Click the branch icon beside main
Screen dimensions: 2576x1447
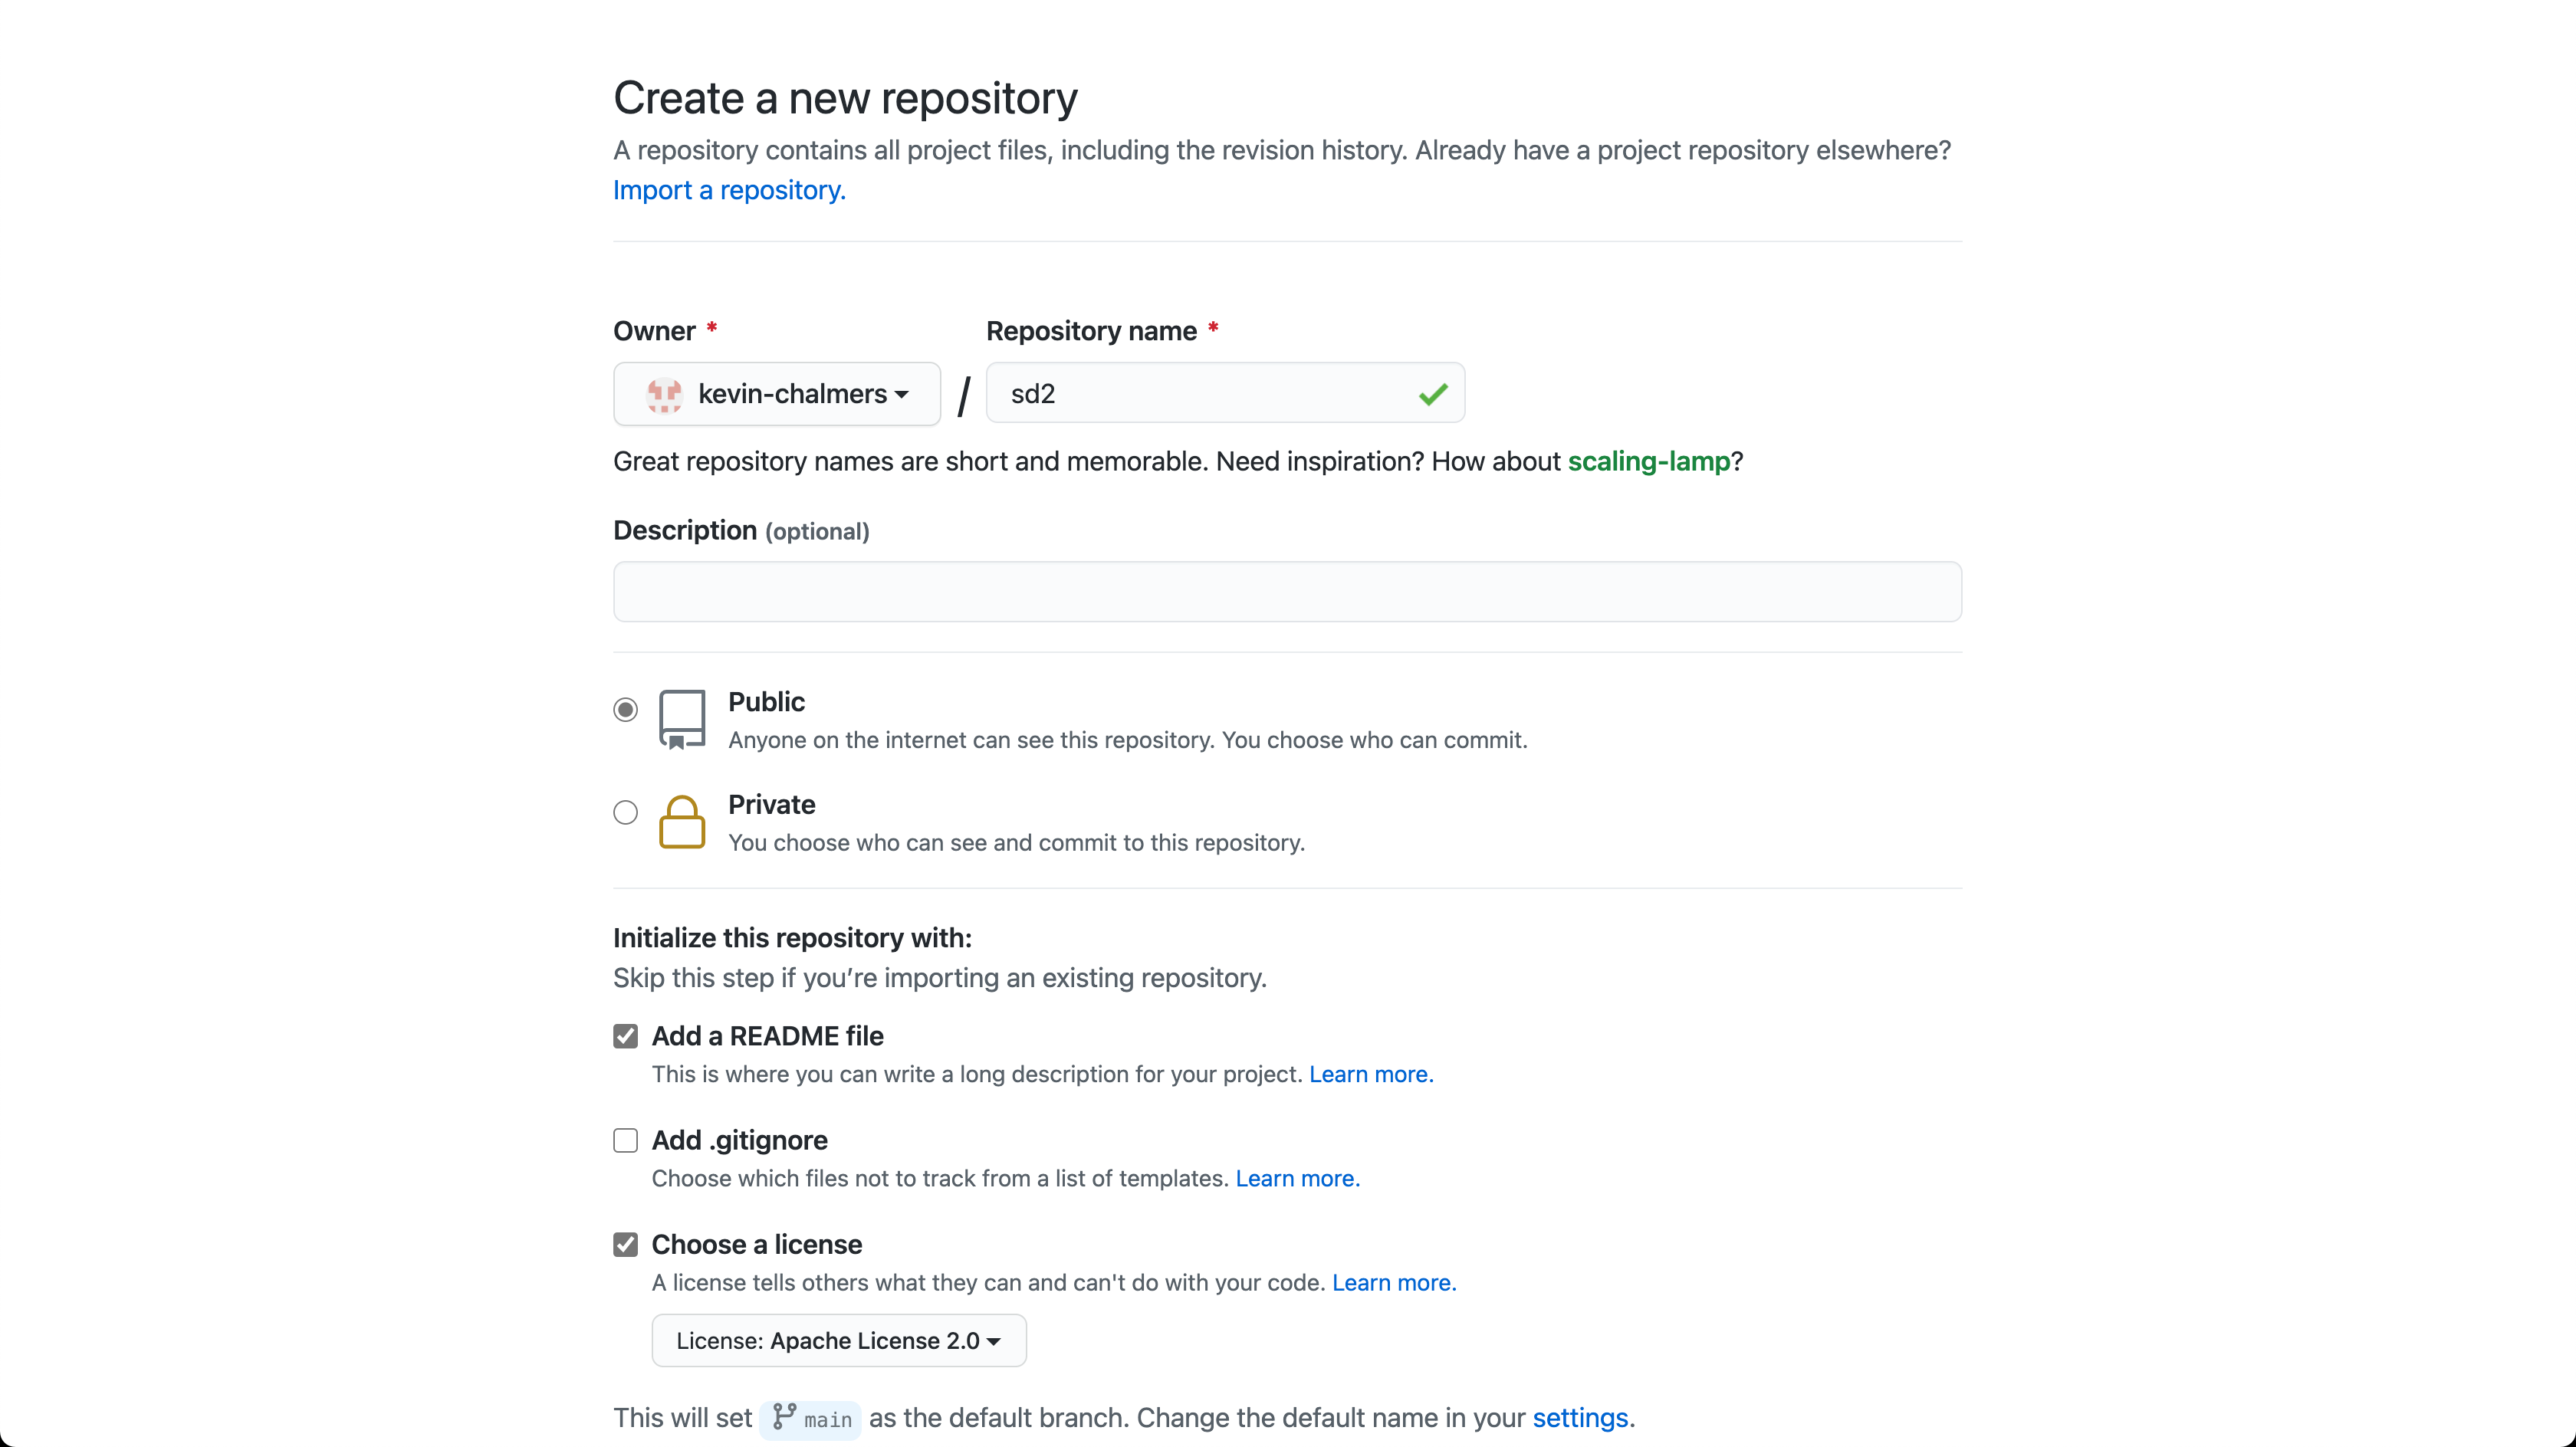pos(785,1416)
